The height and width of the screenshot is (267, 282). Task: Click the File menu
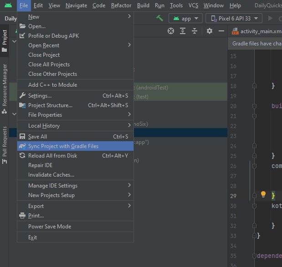[24, 5]
